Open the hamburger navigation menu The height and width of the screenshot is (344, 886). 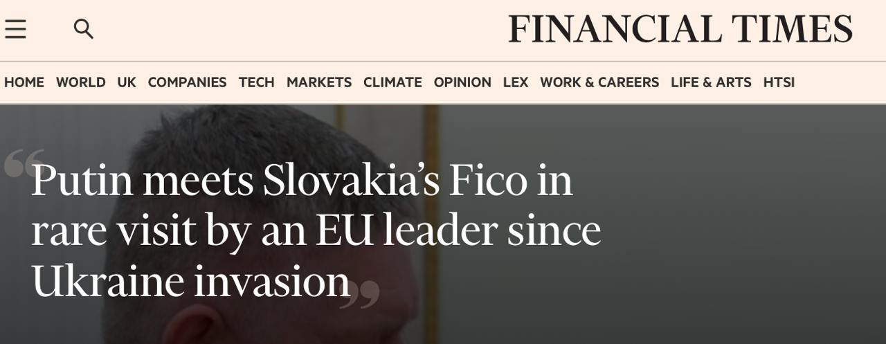[x=15, y=29]
